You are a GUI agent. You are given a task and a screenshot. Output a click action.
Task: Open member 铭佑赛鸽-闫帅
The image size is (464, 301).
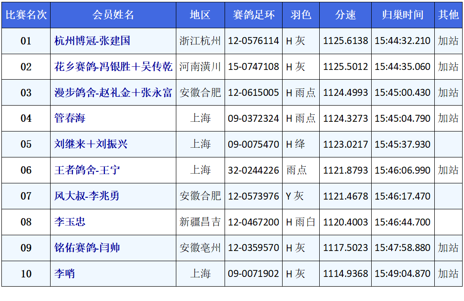[x=87, y=248]
